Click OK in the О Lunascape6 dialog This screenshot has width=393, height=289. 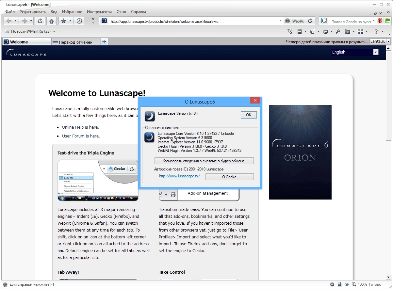click(x=249, y=115)
